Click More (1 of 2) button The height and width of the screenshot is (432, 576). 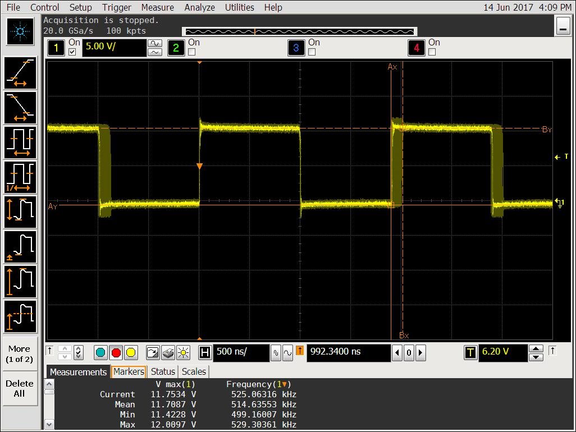tap(20, 354)
